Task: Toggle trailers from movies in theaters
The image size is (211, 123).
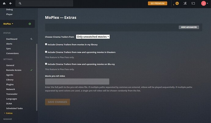Action: point(46,52)
